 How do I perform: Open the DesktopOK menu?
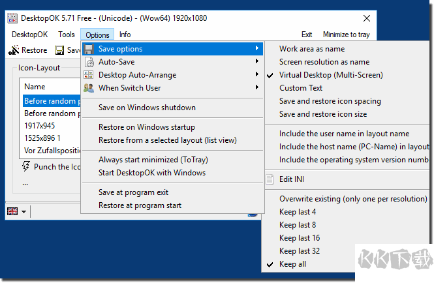pos(29,35)
